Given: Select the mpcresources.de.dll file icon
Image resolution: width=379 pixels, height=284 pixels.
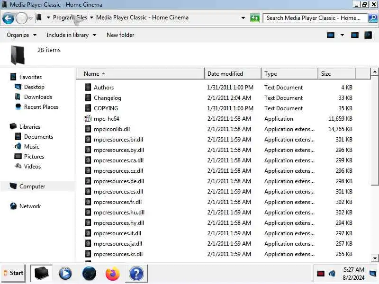Looking at the screenshot, I should (88, 181).
